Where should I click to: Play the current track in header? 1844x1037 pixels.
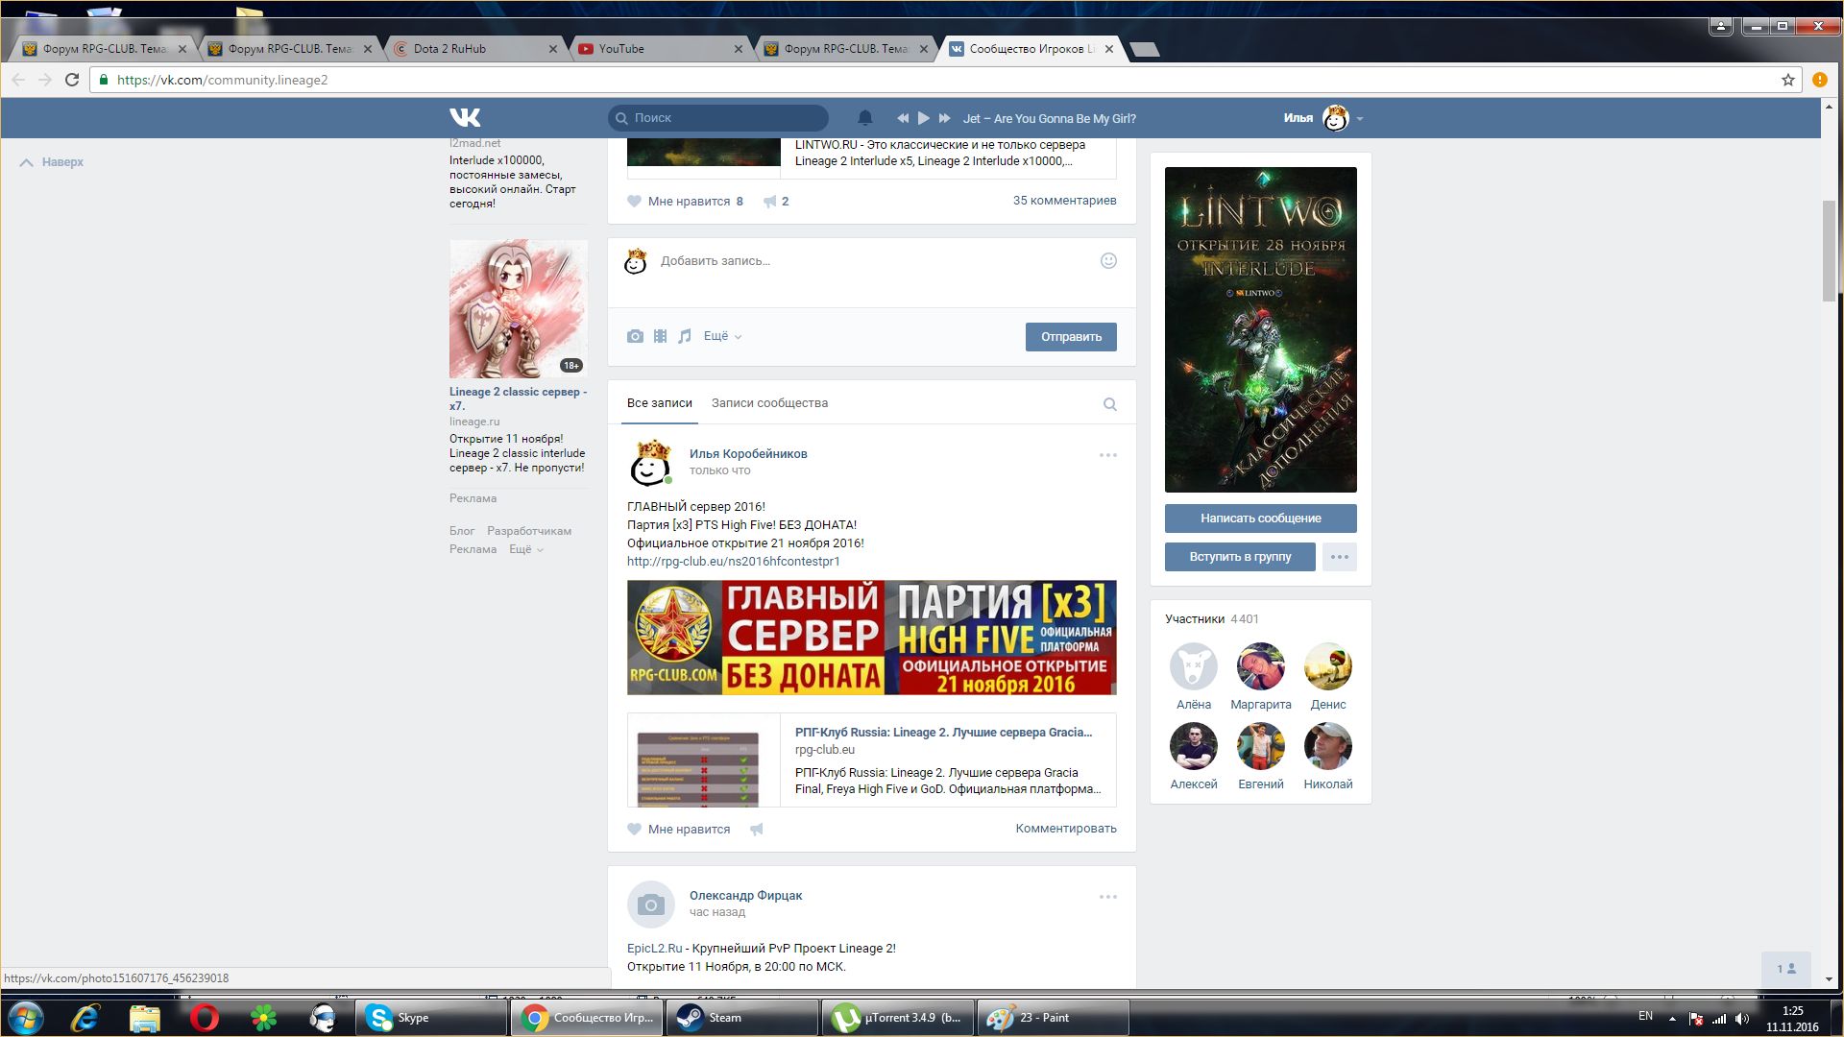coord(923,118)
